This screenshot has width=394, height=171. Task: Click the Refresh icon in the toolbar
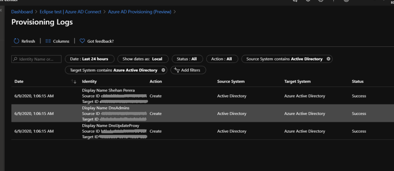point(17,41)
